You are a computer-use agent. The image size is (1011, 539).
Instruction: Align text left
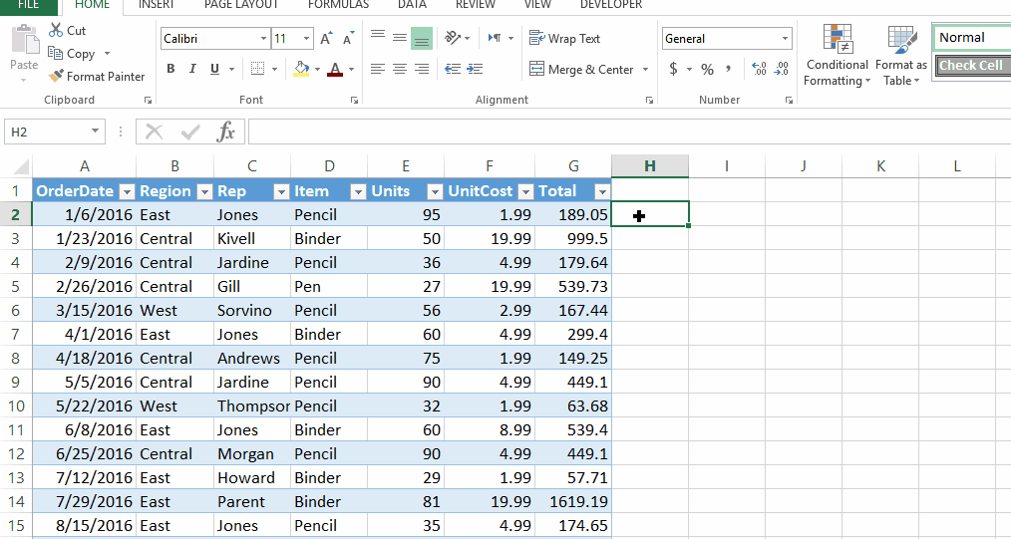(378, 69)
